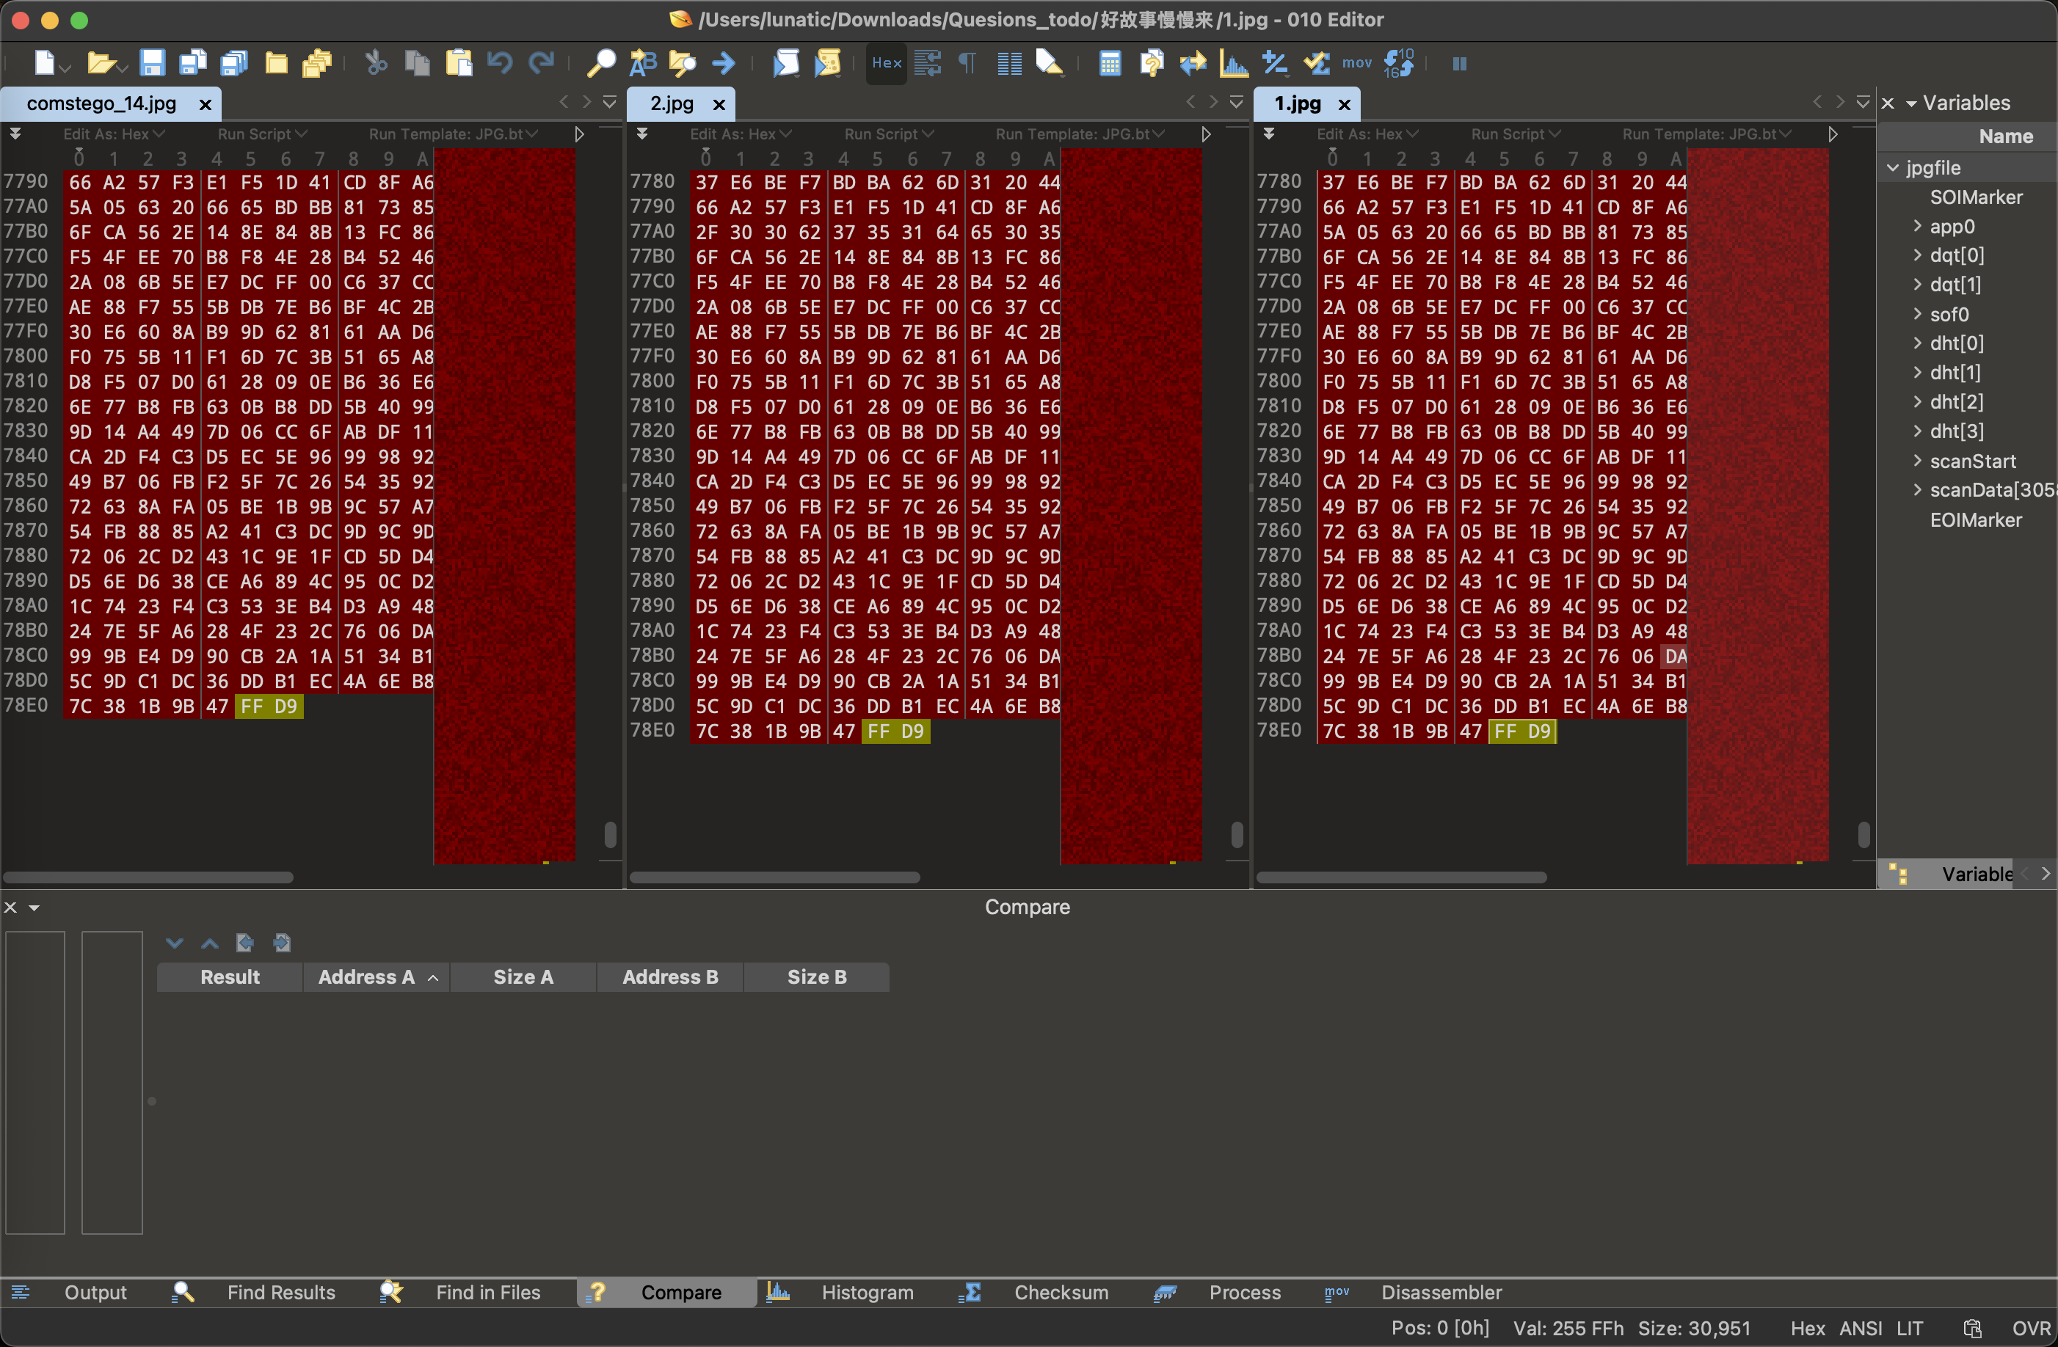Click the Paste clipboard icon
The image size is (2058, 1347).
(458, 63)
